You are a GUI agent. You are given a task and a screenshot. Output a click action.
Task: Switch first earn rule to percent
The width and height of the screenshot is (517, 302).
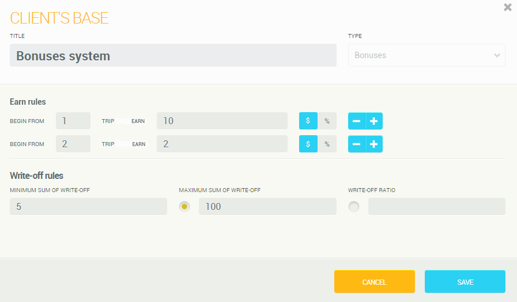tap(327, 121)
